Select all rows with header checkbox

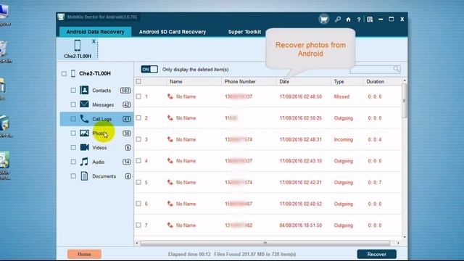tap(138, 81)
